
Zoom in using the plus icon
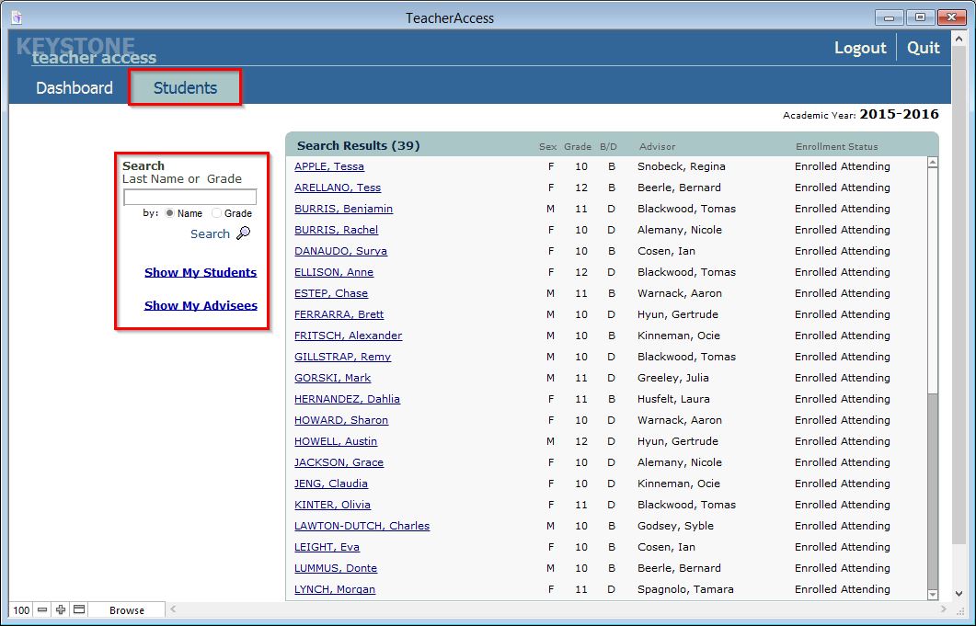60,610
